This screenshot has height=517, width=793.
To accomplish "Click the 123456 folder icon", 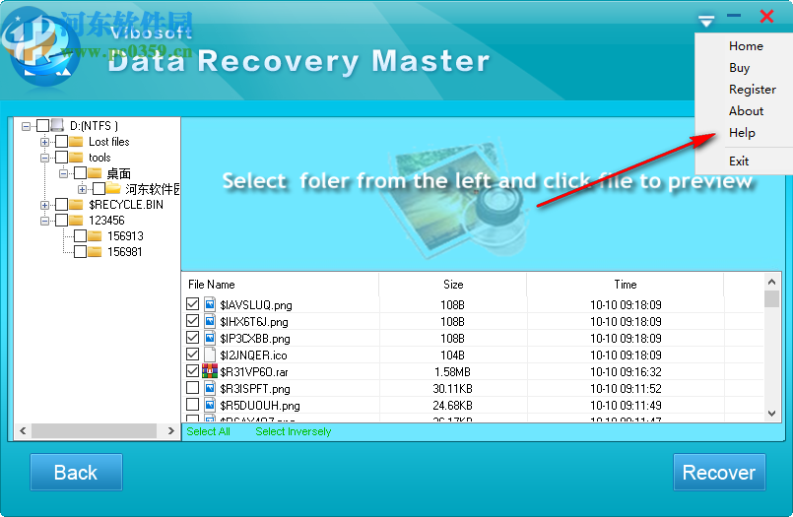I will (x=76, y=220).
